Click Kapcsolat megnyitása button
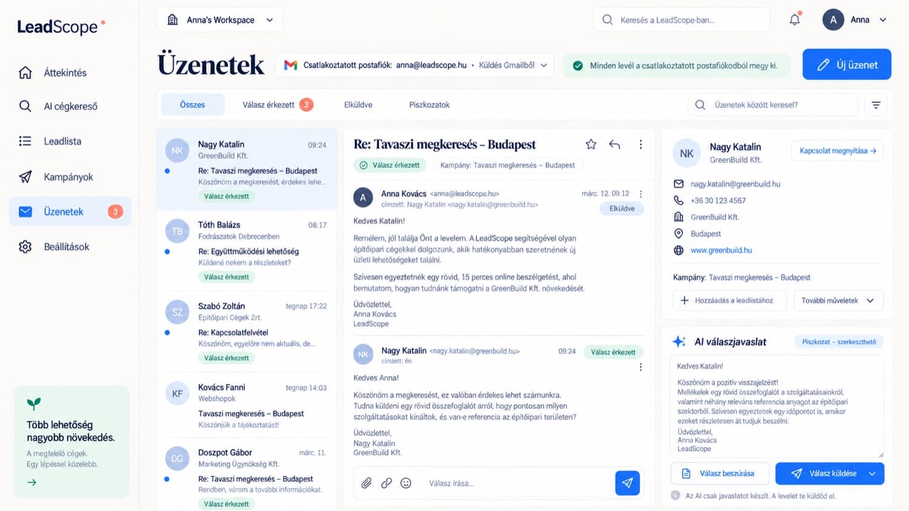 [x=837, y=151]
